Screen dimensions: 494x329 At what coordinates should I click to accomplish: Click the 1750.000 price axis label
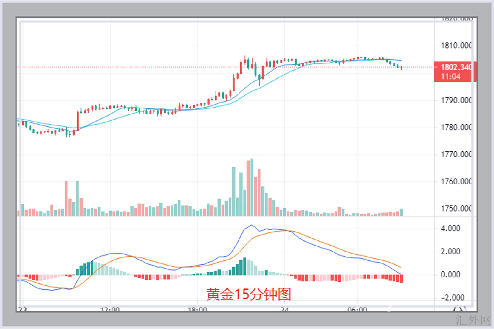tap(456, 209)
